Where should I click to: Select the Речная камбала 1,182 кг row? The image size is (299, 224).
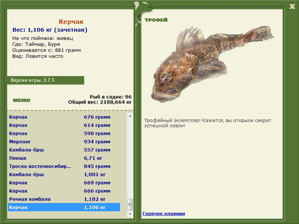coord(64,199)
